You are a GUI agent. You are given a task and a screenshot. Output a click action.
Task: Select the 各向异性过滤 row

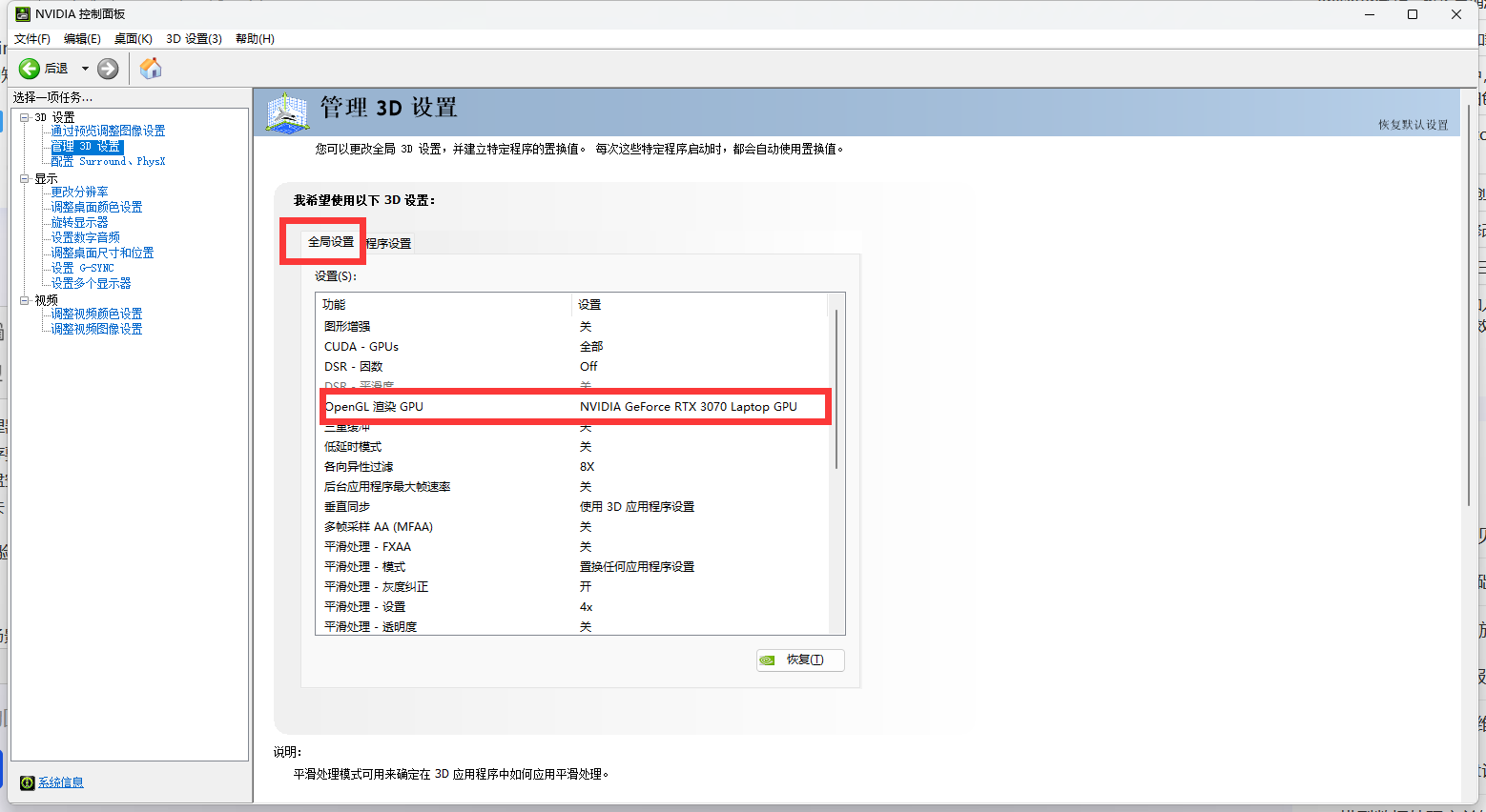coord(572,467)
